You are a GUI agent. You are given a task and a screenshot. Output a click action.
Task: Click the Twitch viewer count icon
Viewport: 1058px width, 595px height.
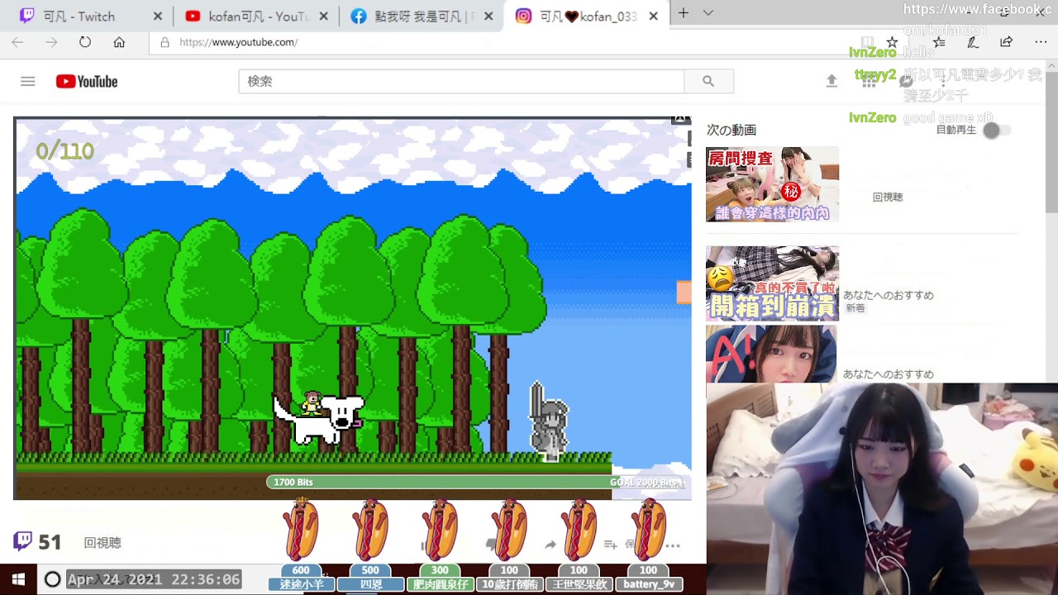23,541
